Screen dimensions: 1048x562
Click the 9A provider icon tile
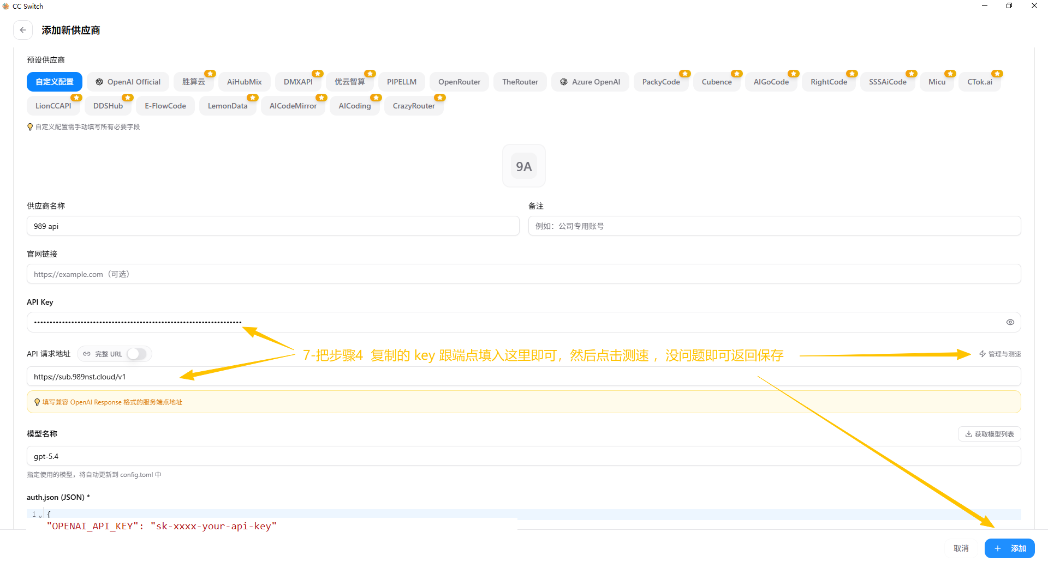523,166
